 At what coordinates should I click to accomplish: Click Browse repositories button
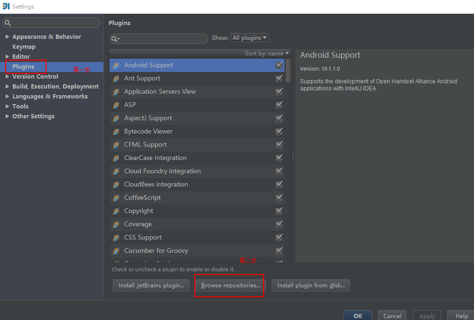click(231, 285)
